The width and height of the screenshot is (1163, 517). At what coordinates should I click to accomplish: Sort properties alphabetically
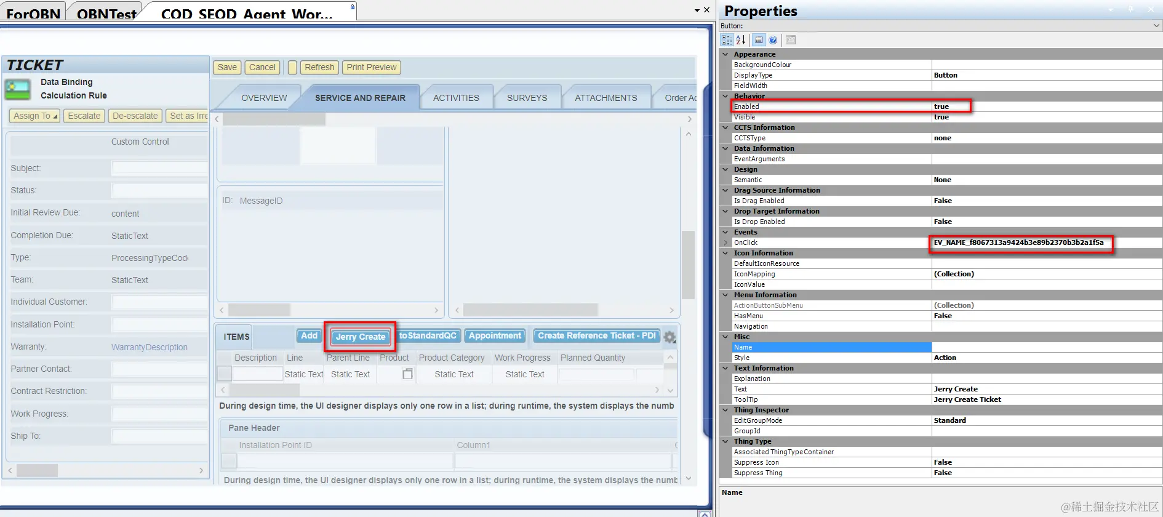741,40
